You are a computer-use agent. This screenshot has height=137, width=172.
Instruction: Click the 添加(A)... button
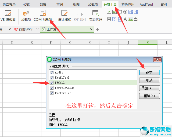[x=149, y=88]
